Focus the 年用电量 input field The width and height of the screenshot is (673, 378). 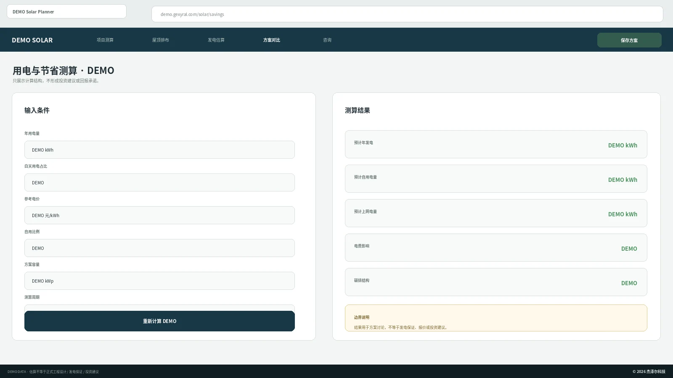point(159,150)
